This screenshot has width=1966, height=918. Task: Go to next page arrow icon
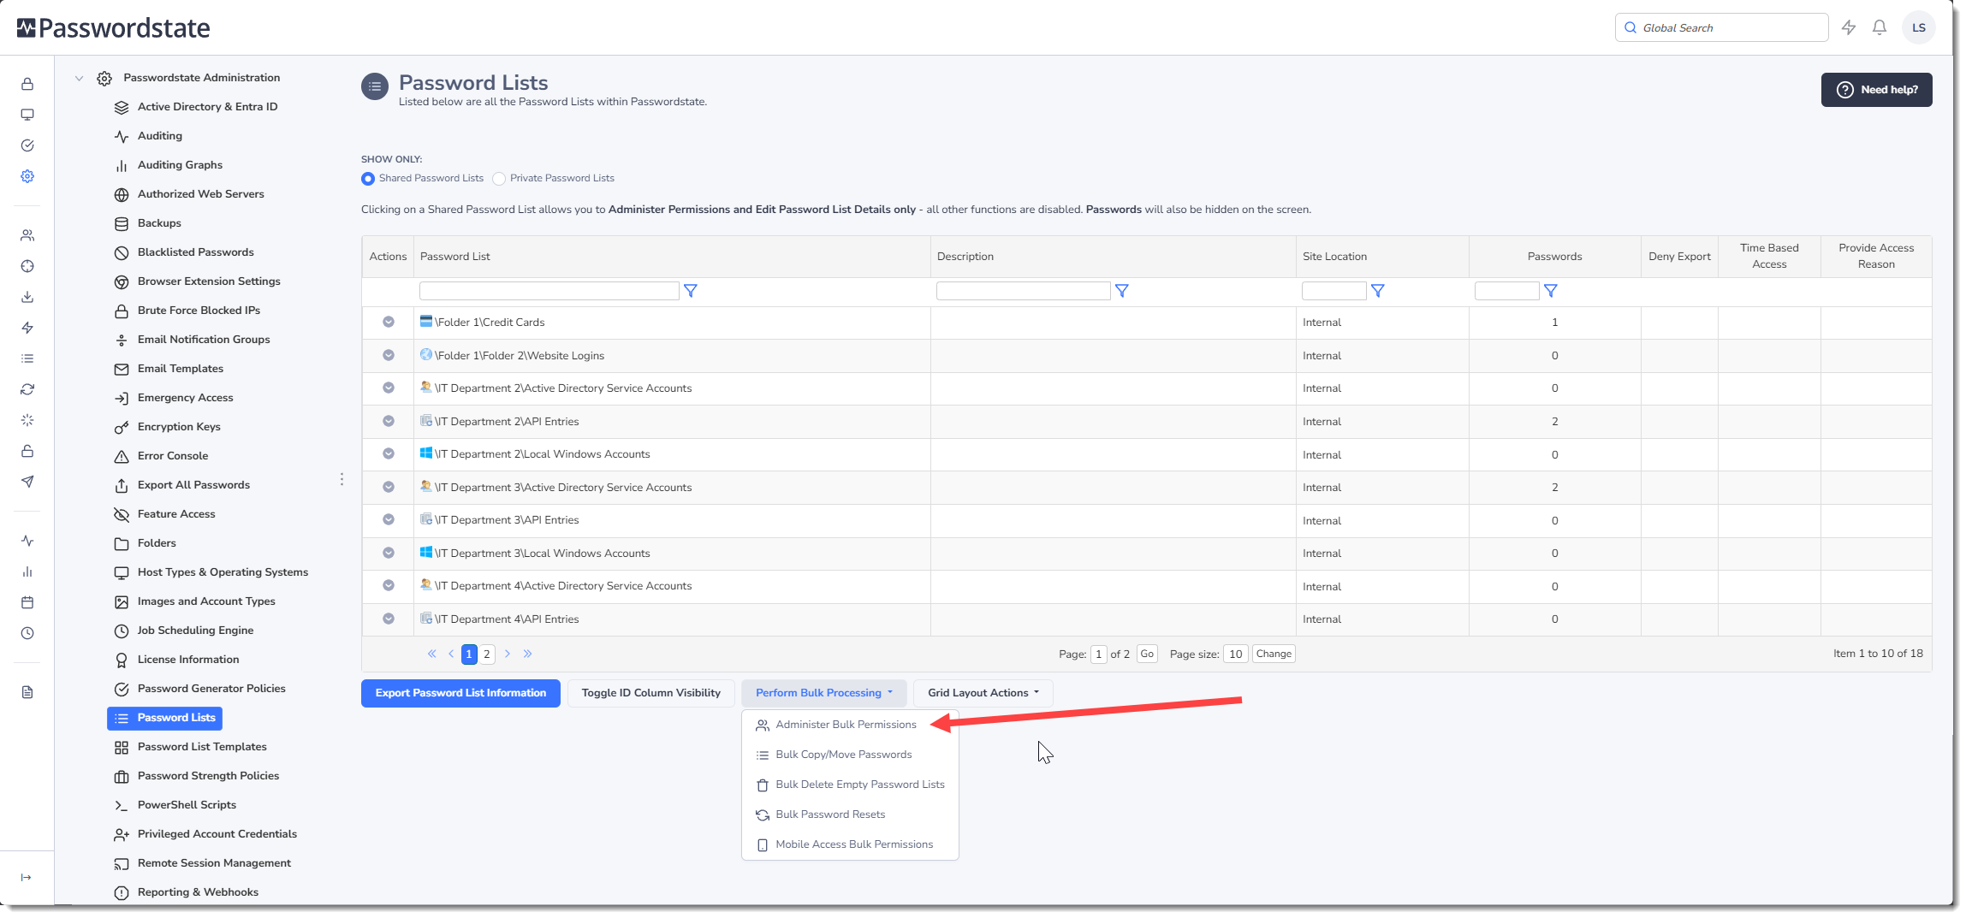508,654
